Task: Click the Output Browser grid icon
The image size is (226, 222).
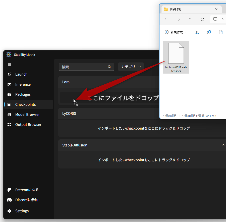Action: click(9, 125)
